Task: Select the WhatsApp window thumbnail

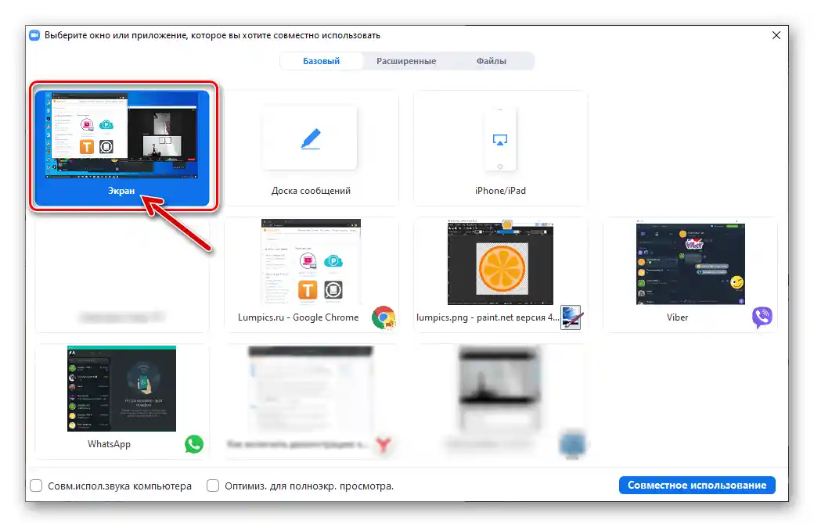Action: click(121, 389)
